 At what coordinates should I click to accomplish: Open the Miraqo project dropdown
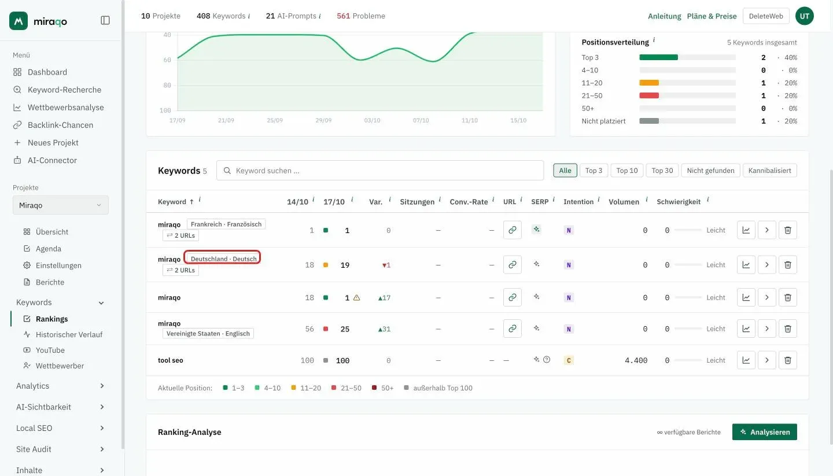(61, 205)
